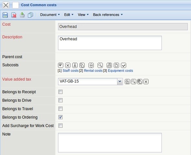Tick Add Surcharge for Work Cost checkbox
This screenshot has height=155, width=191.
pyautogui.click(x=60, y=125)
